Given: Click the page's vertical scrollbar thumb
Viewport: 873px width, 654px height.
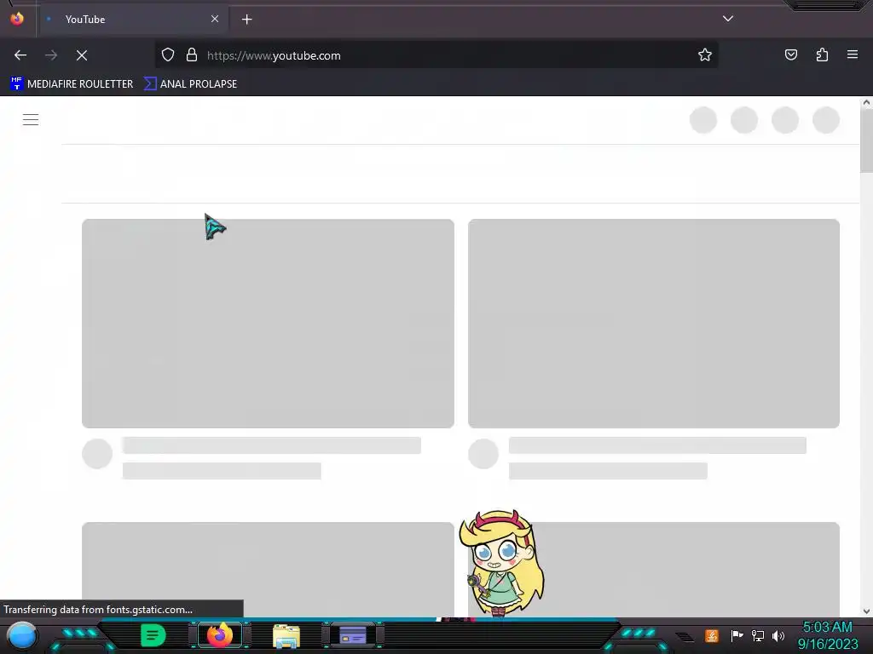Looking at the screenshot, I should [x=866, y=141].
